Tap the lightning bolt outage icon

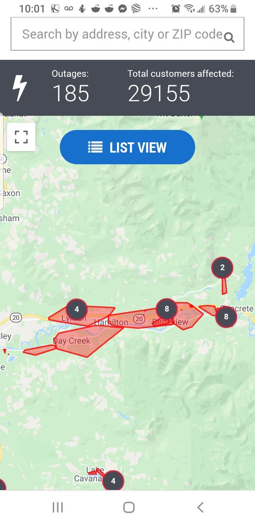click(20, 88)
